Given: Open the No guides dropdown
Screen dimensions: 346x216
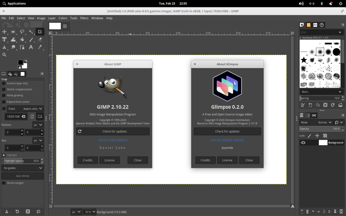Looking at the screenshot, I should (22, 168).
